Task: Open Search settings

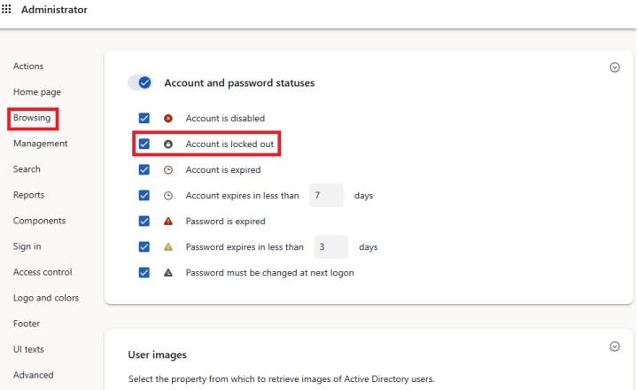Action: [x=27, y=169]
